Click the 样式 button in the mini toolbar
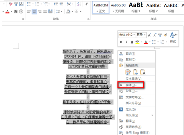Image resolution: width=184 pixels, height=135 pixels. (x=173, y=38)
